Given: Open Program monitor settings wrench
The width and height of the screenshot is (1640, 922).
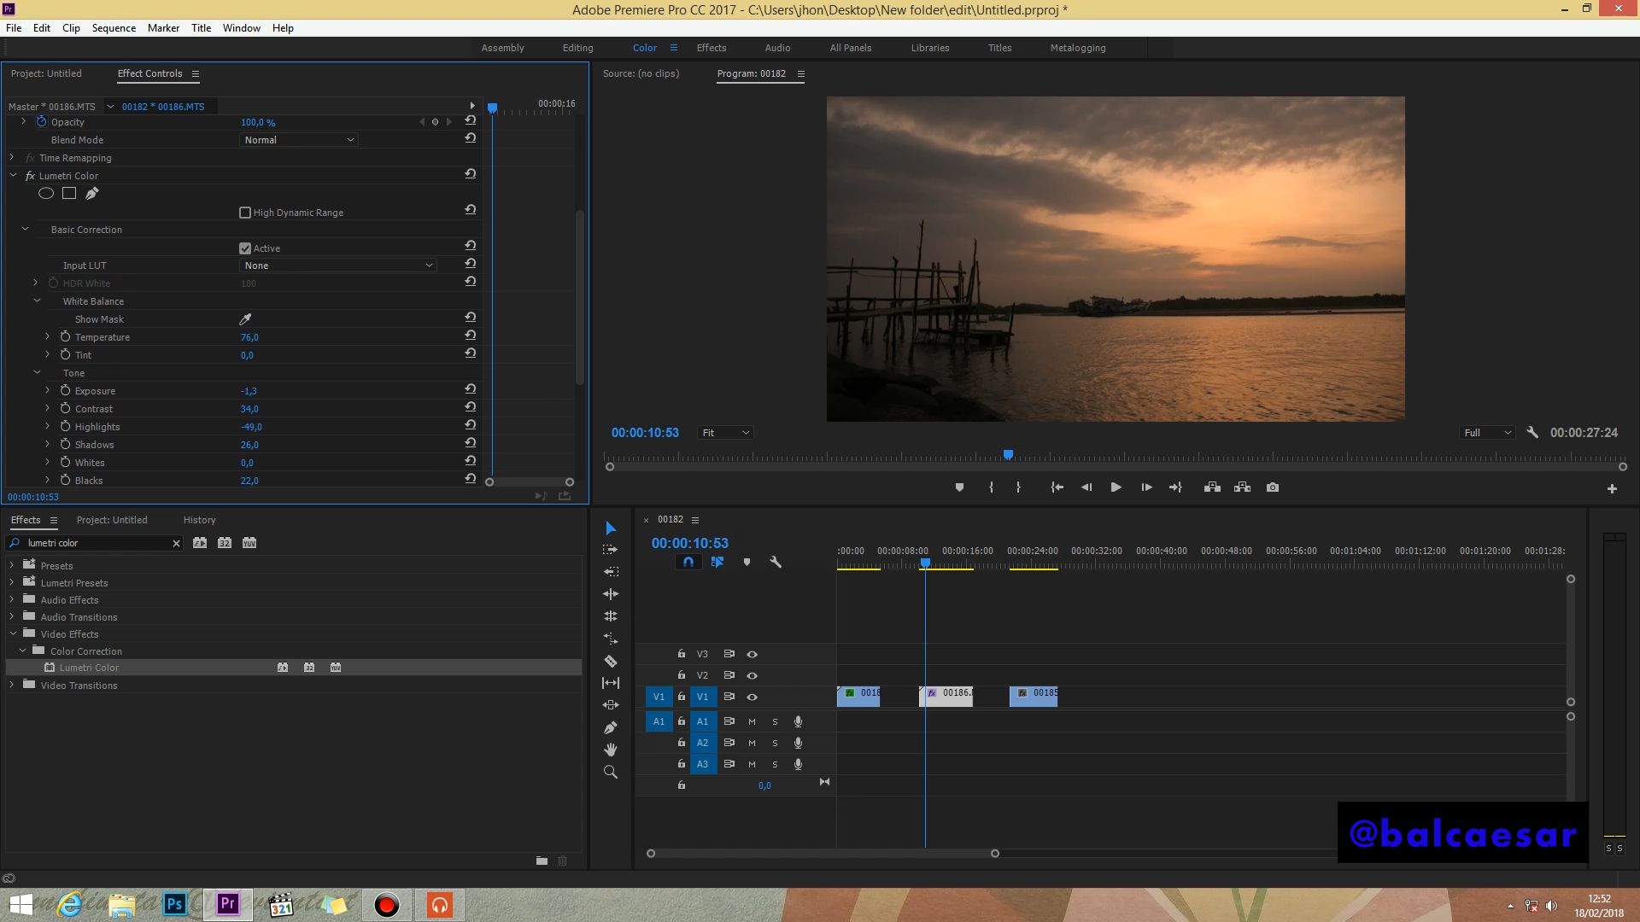Looking at the screenshot, I should pos(1532,433).
